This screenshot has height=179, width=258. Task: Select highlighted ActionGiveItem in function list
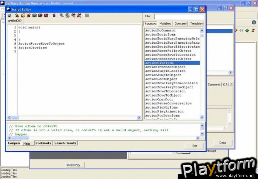[172, 63]
